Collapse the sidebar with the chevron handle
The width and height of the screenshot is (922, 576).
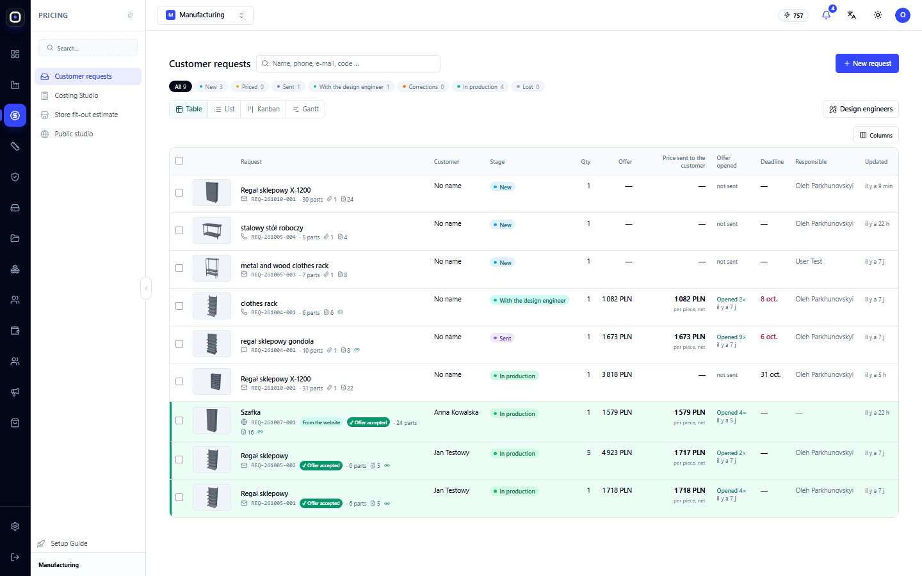(146, 288)
